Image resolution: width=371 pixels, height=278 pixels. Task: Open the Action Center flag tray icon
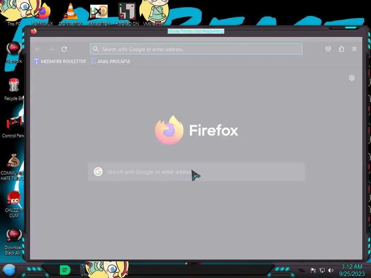point(313,270)
